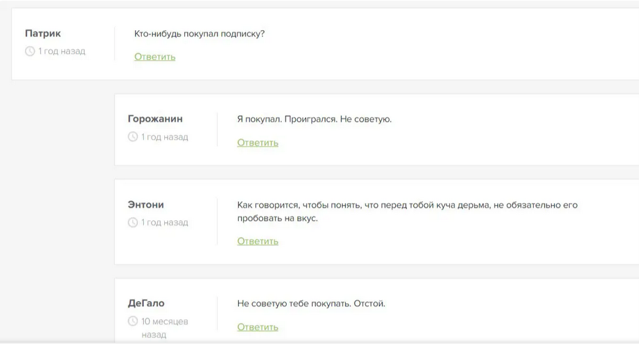Screen dimensions: 639x344
Task: Click the clock icon under Энтони's name
Action: (133, 223)
